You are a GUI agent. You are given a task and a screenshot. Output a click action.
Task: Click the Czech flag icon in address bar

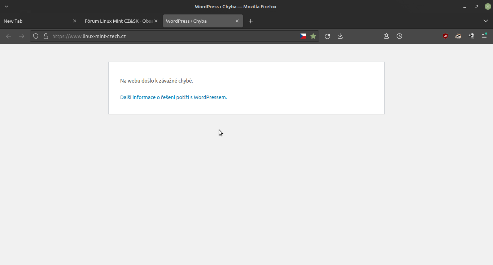click(303, 36)
